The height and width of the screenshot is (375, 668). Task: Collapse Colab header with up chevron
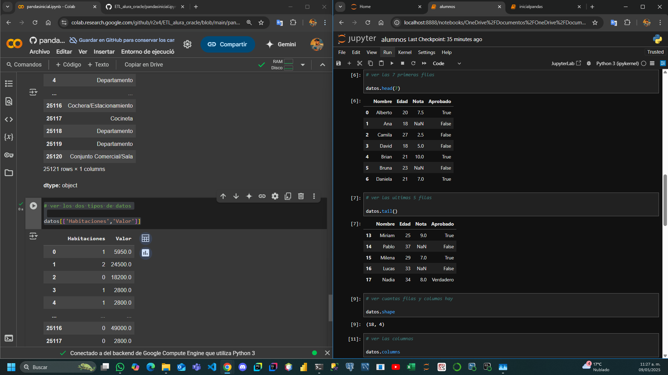tap(323, 65)
